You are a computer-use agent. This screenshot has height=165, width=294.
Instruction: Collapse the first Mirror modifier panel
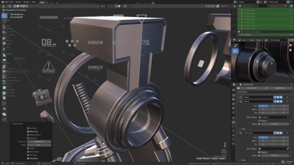pyautogui.click(x=238, y=101)
